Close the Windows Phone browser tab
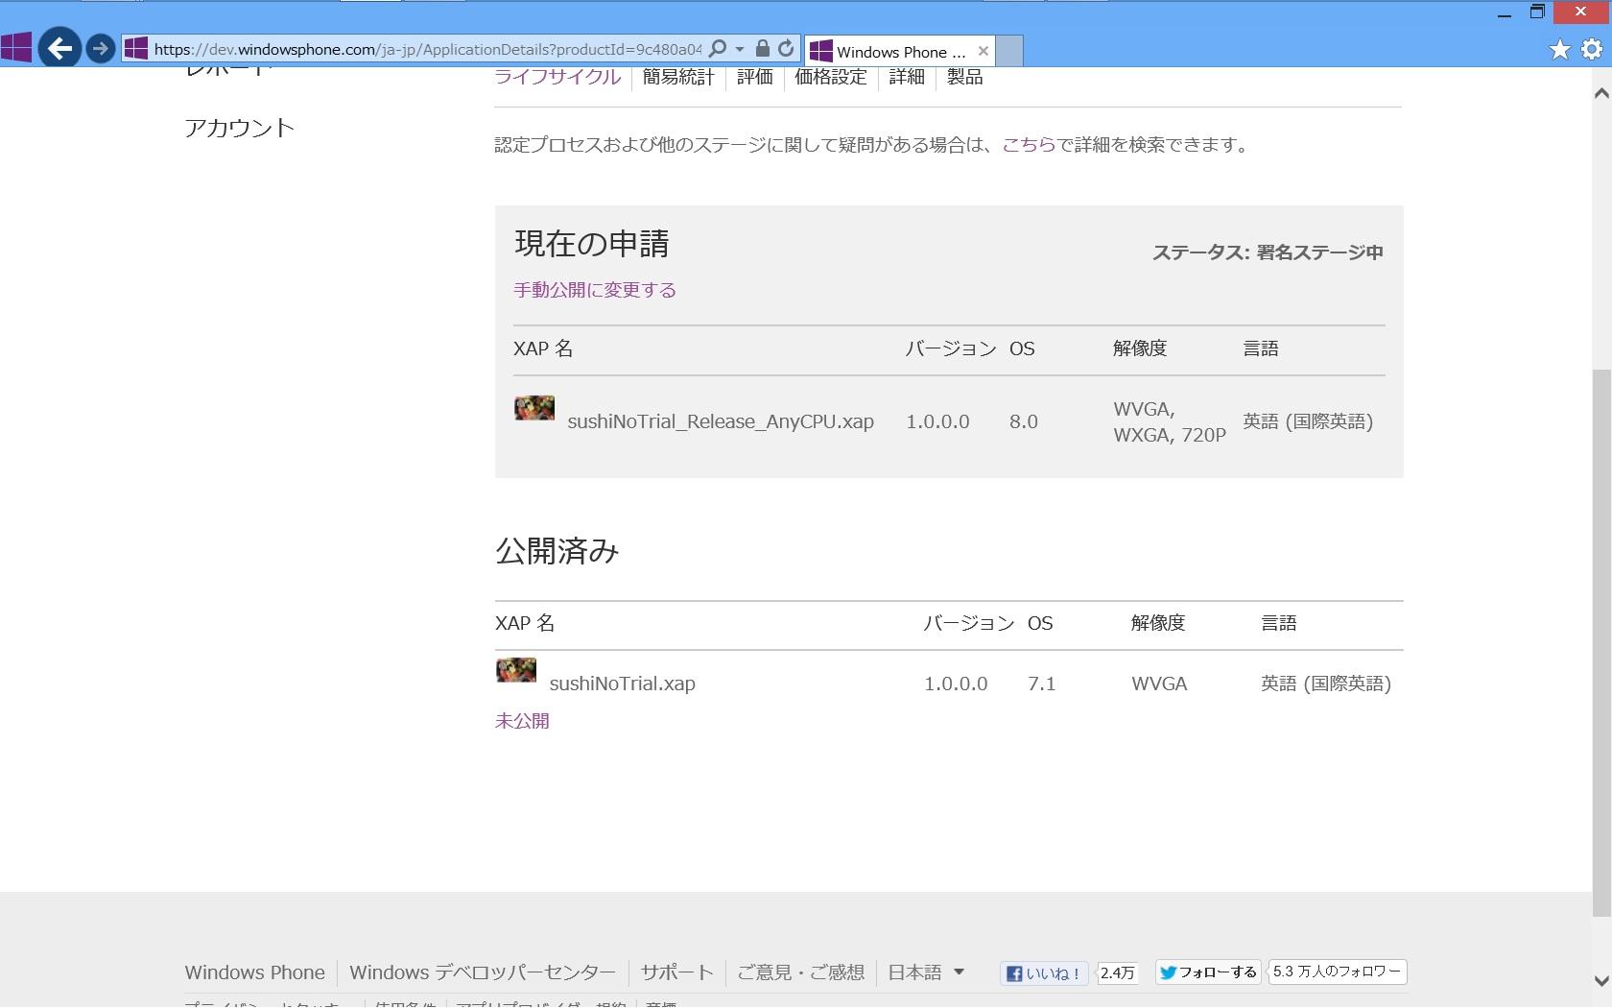 tap(983, 51)
